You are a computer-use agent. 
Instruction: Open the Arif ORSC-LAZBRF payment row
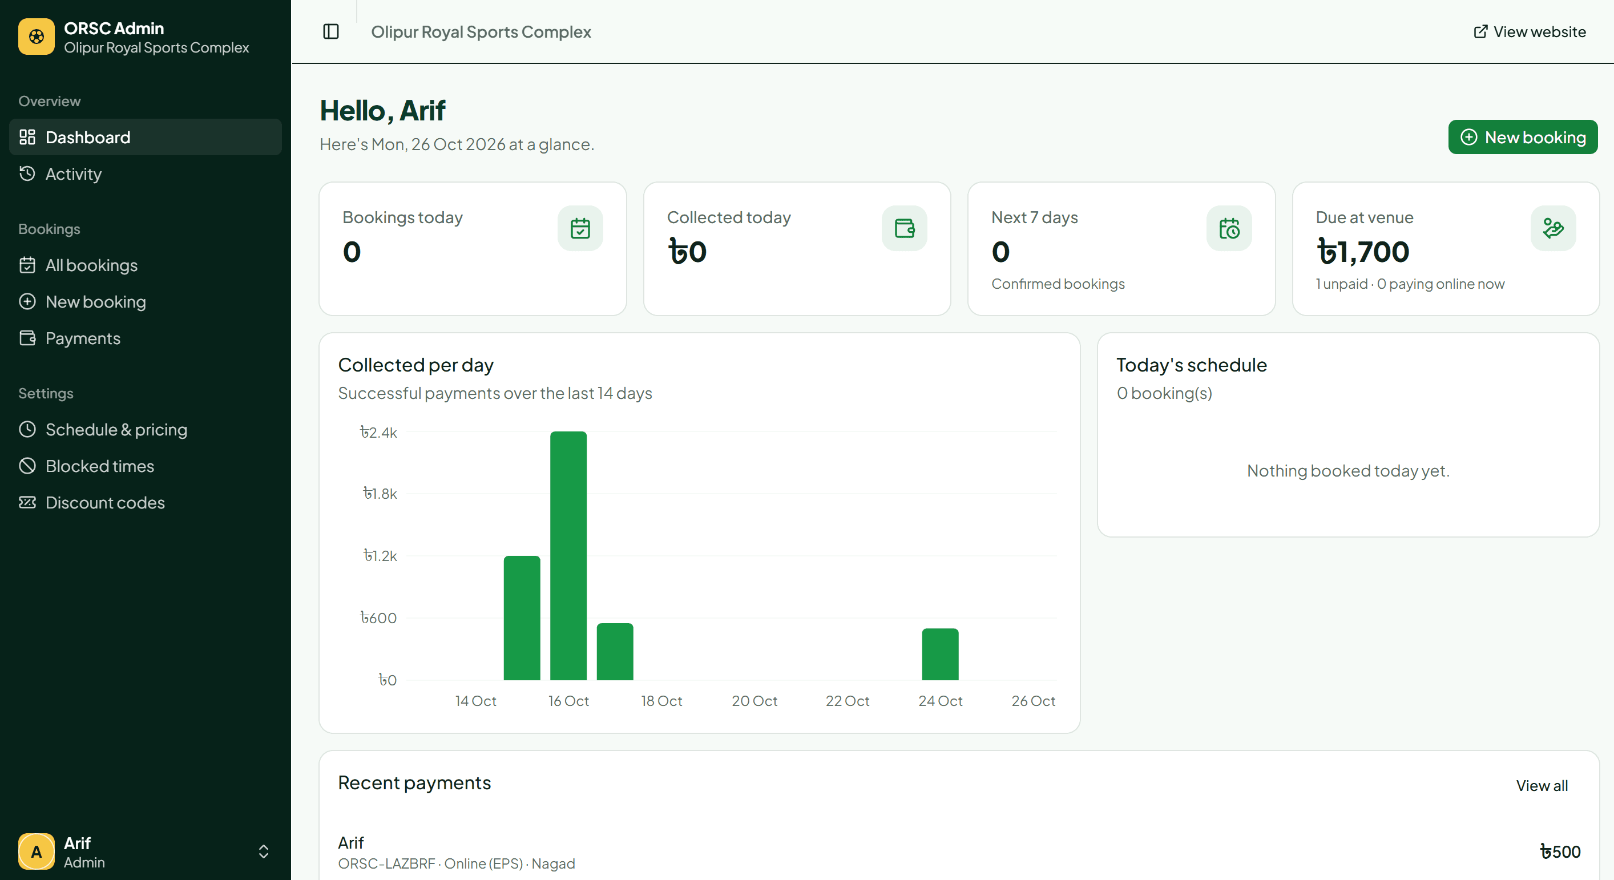point(959,852)
